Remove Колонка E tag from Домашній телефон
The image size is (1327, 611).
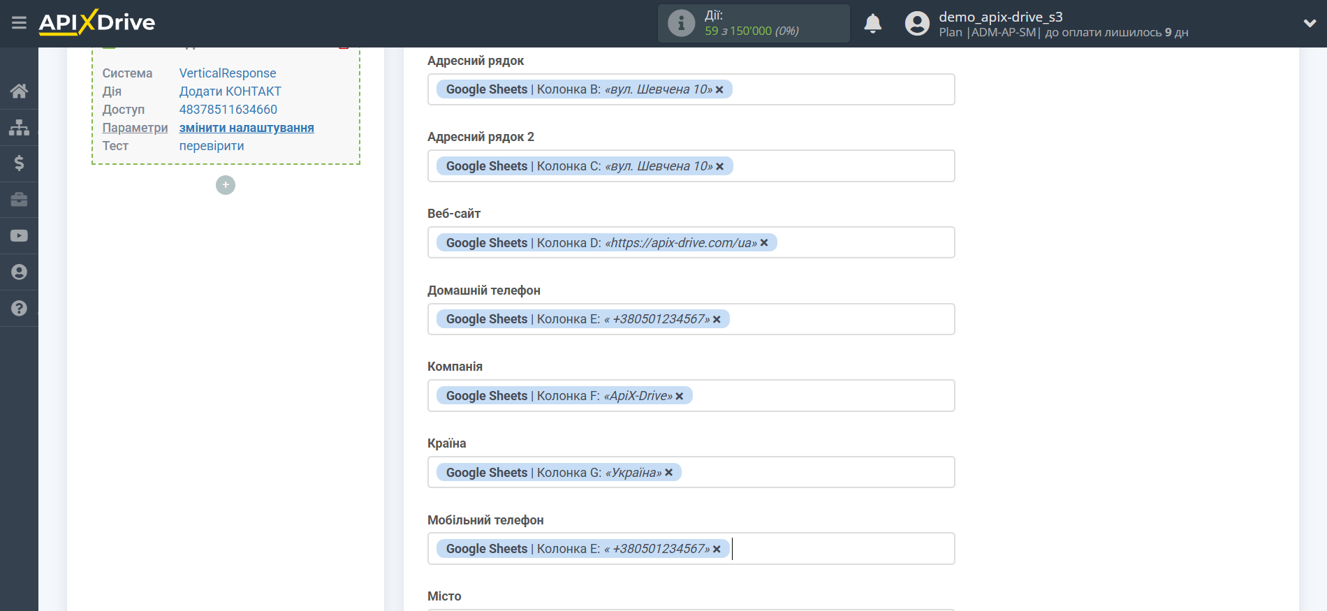click(717, 320)
